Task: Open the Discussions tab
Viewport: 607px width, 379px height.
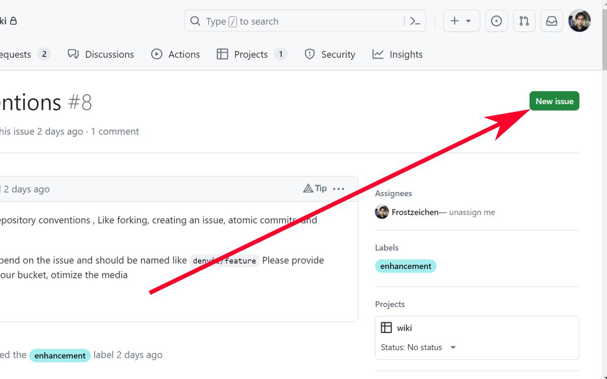Action: click(101, 55)
